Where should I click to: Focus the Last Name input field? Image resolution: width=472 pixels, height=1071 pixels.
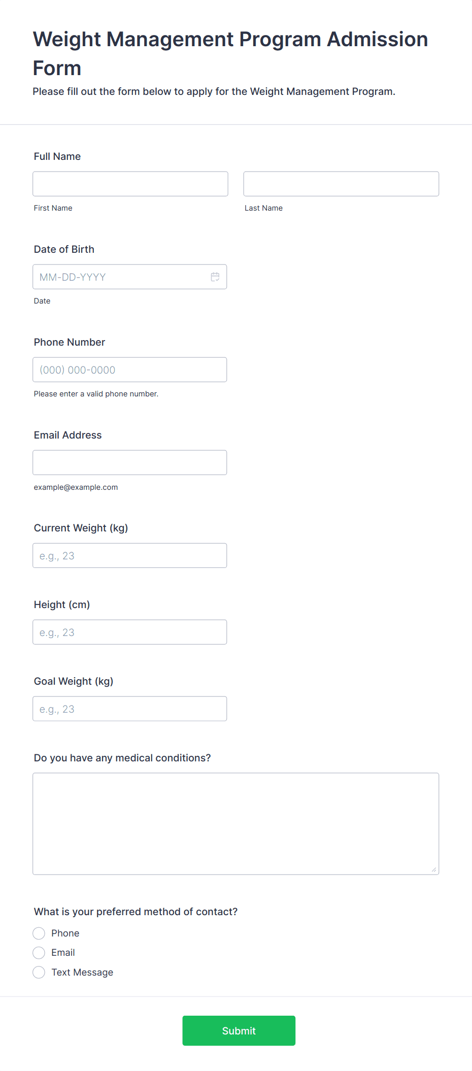click(x=341, y=184)
